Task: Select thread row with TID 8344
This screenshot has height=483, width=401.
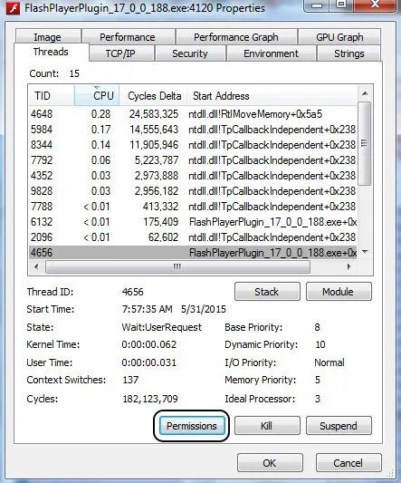Action: coord(193,145)
